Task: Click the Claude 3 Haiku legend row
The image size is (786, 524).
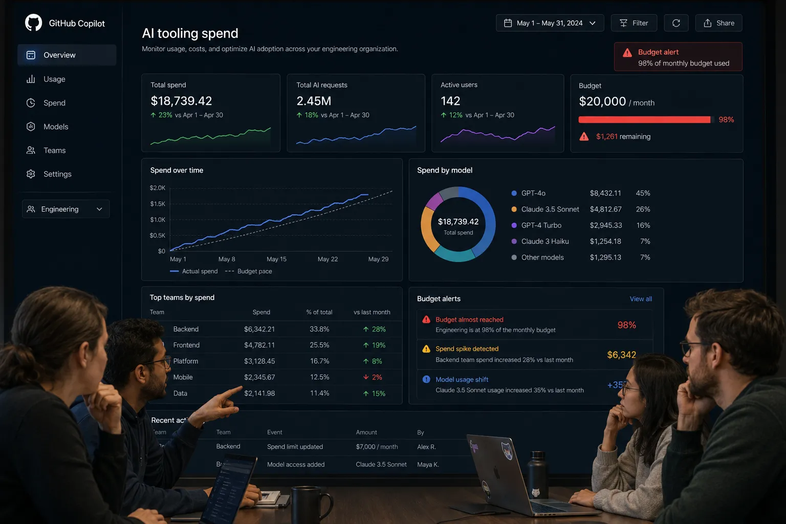Action: tap(580, 241)
